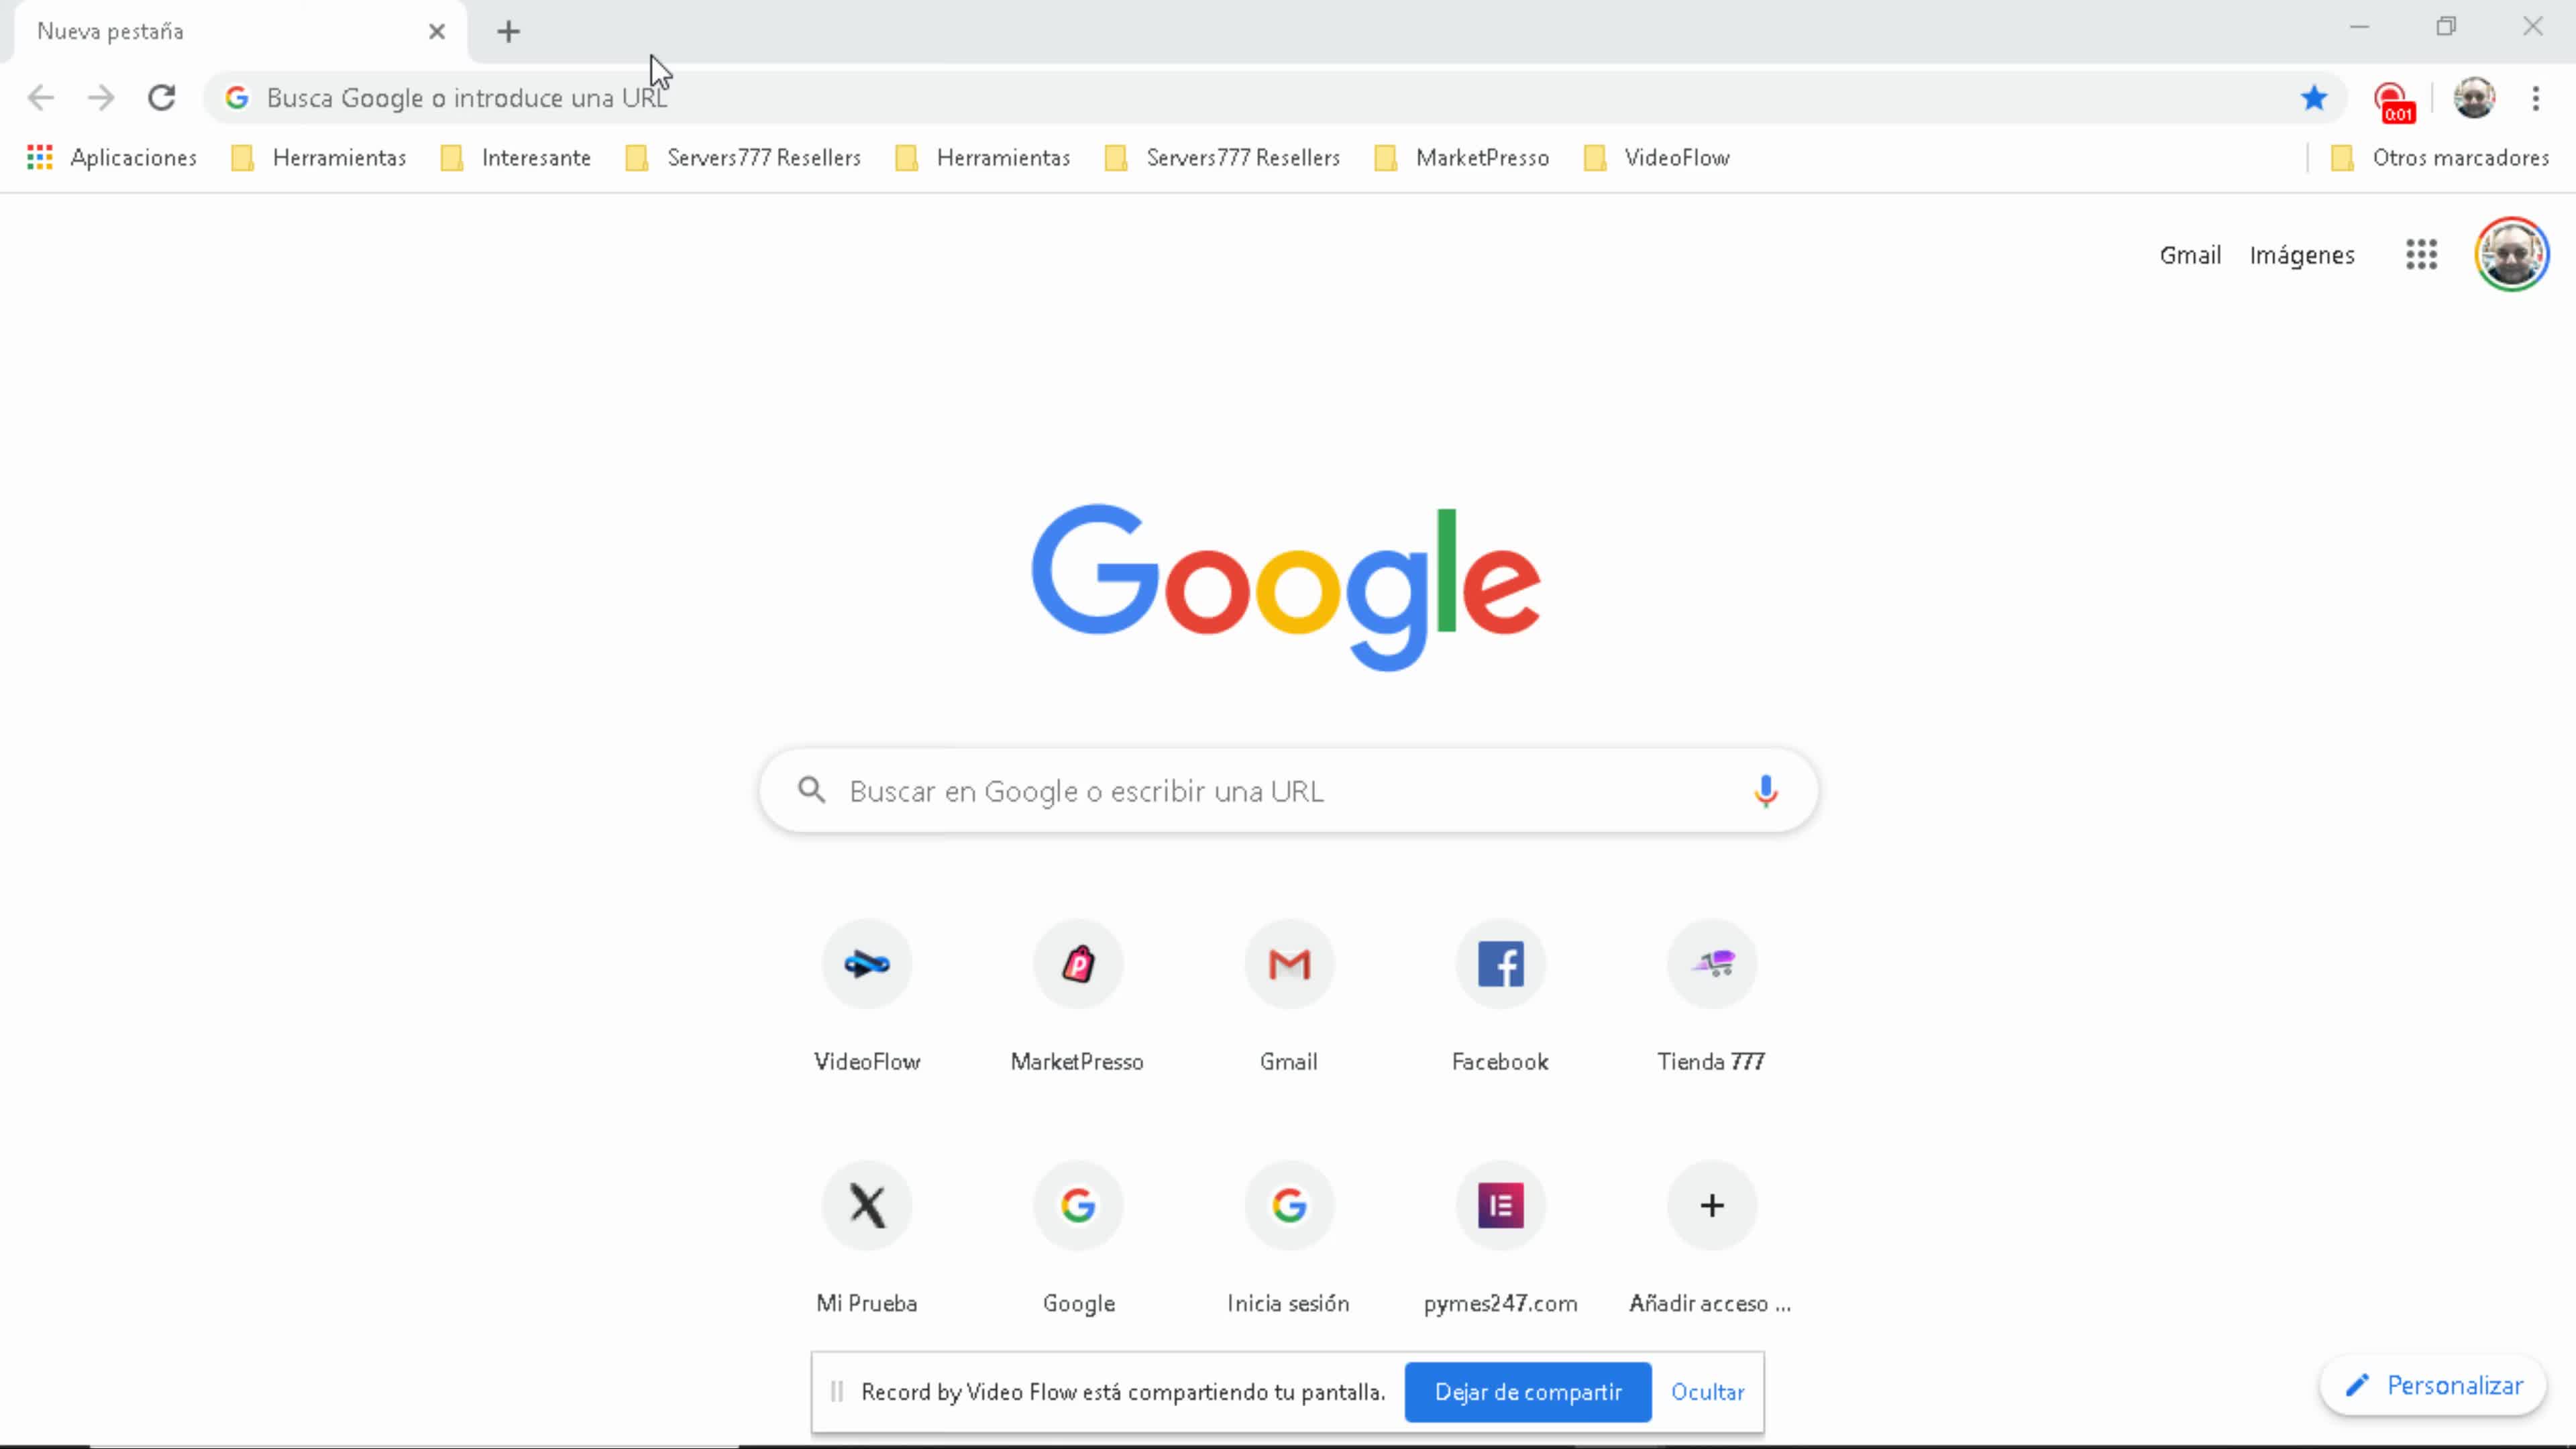Open Chrome profile avatar in toolbar
2576x1449 pixels.
(x=2474, y=98)
